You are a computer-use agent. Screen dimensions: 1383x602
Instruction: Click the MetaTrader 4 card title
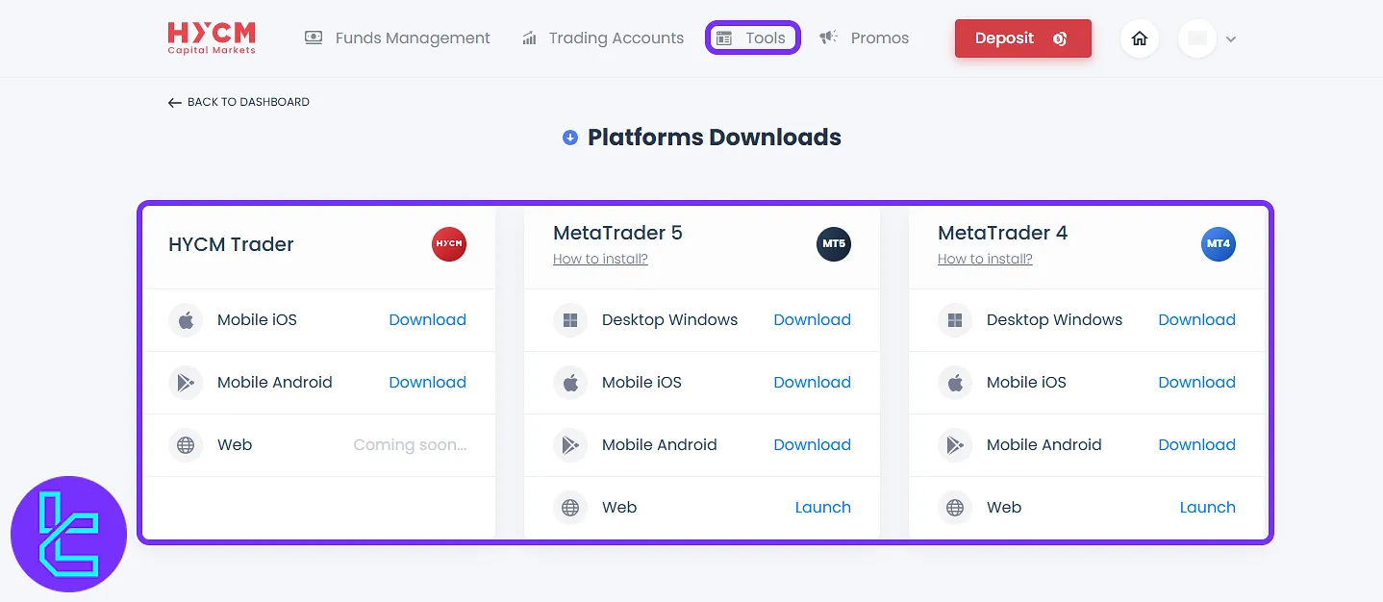coord(1002,233)
